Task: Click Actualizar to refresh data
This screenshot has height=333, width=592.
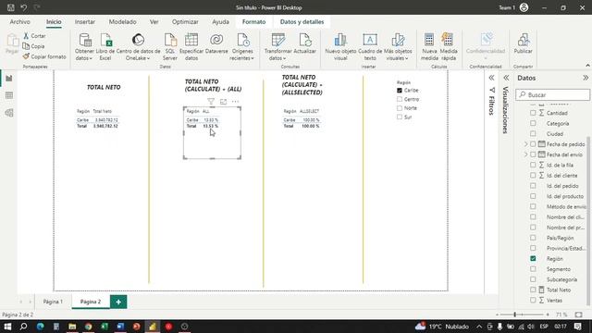Action: [x=304, y=43]
